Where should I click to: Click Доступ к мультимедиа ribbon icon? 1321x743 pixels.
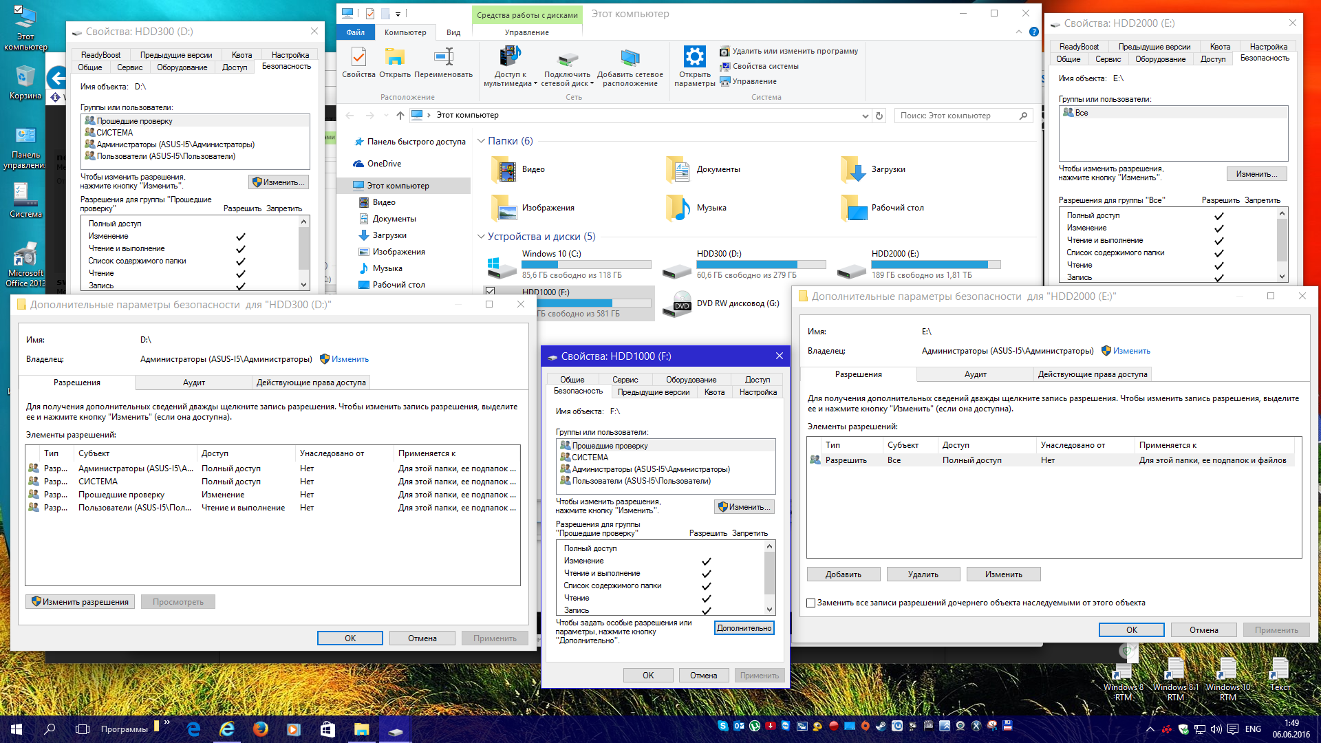[x=510, y=66]
